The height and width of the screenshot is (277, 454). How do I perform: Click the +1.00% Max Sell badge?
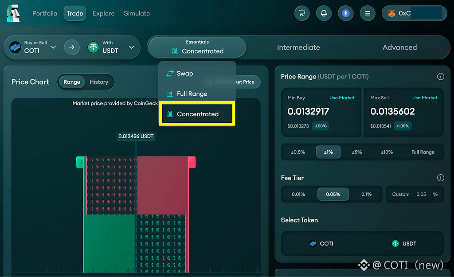pyautogui.click(x=403, y=126)
